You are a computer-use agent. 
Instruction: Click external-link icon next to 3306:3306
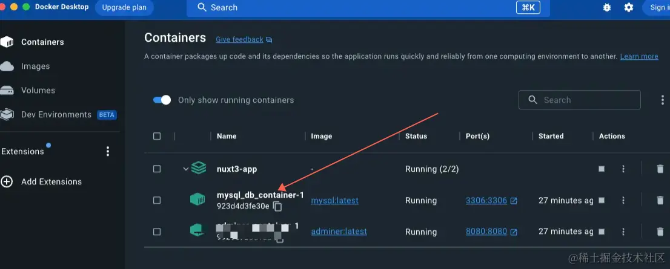(514, 201)
